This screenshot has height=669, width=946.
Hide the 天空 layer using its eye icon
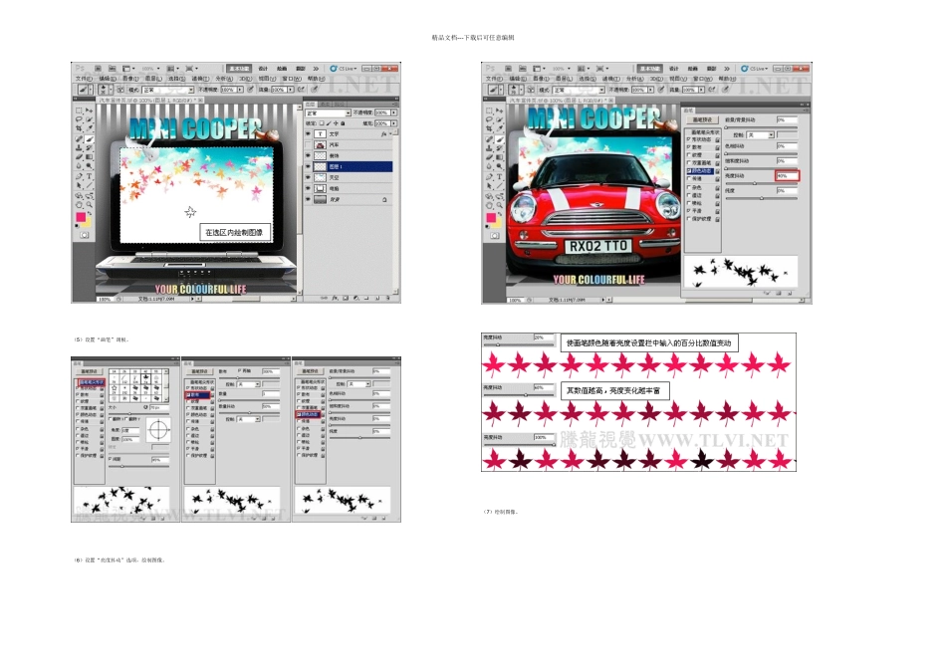(x=308, y=177)
